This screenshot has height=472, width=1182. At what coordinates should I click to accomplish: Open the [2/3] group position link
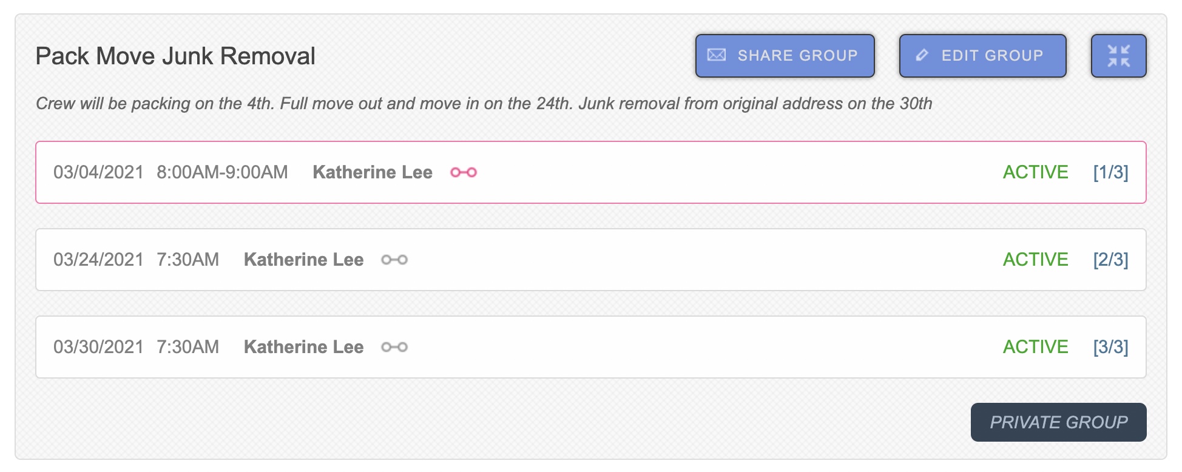[1110, 260]
